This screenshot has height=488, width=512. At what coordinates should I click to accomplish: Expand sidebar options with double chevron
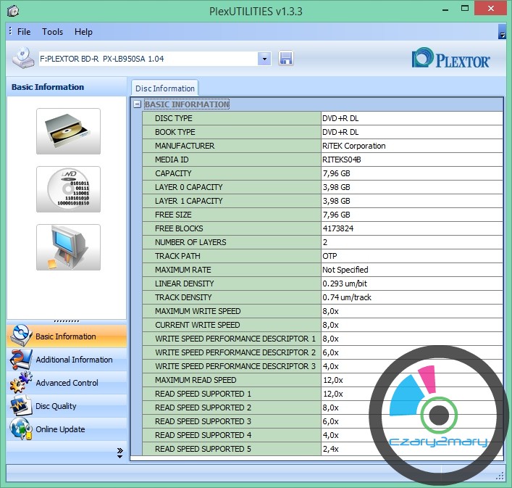[x=119, y=452]
